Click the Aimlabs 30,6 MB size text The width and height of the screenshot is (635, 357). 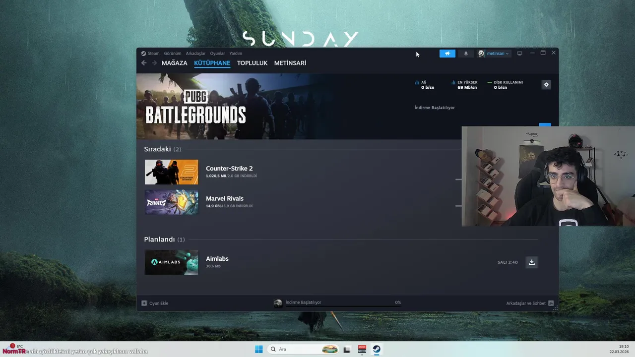coord(213,266)
